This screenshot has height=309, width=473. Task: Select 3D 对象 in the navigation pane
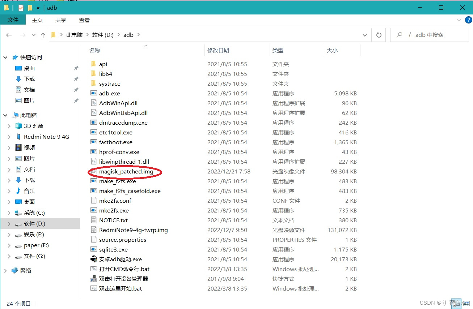34,126
